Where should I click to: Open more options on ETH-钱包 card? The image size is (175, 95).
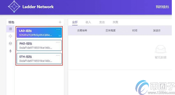[58, 55]
